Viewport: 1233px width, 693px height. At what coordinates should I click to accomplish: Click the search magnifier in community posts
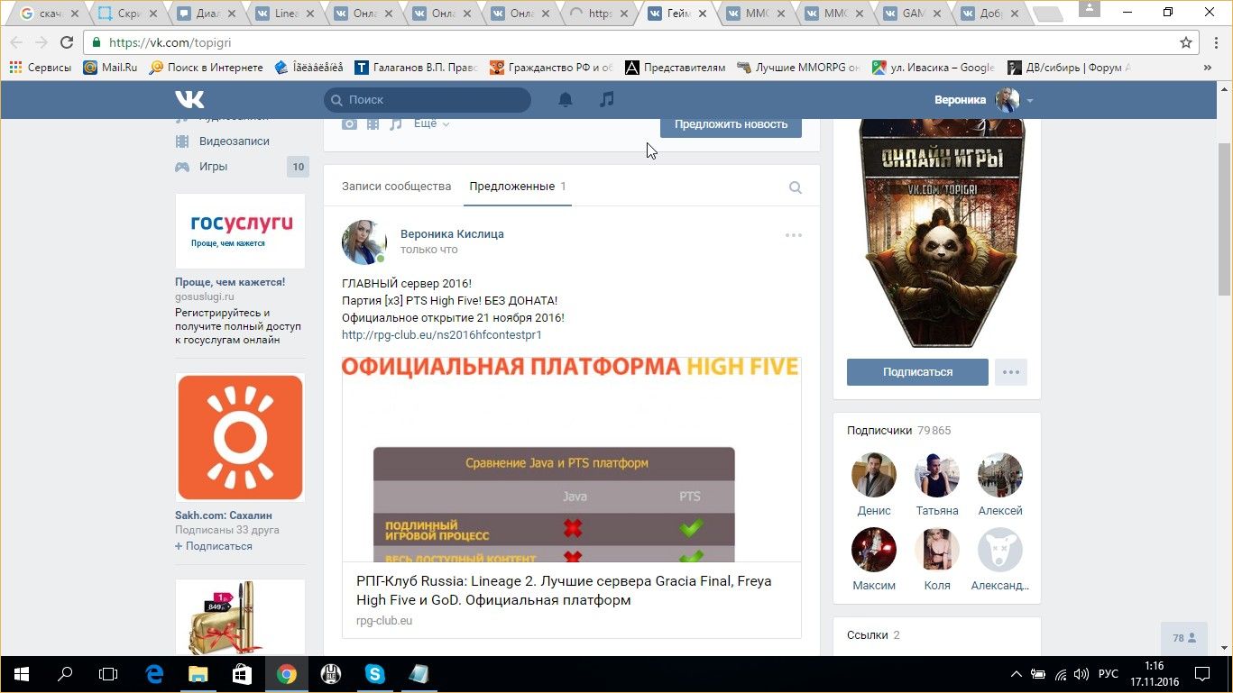(795, 187)
